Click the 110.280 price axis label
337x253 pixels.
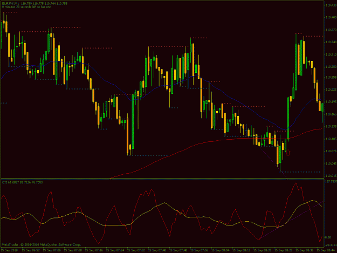tap(331, 67)
